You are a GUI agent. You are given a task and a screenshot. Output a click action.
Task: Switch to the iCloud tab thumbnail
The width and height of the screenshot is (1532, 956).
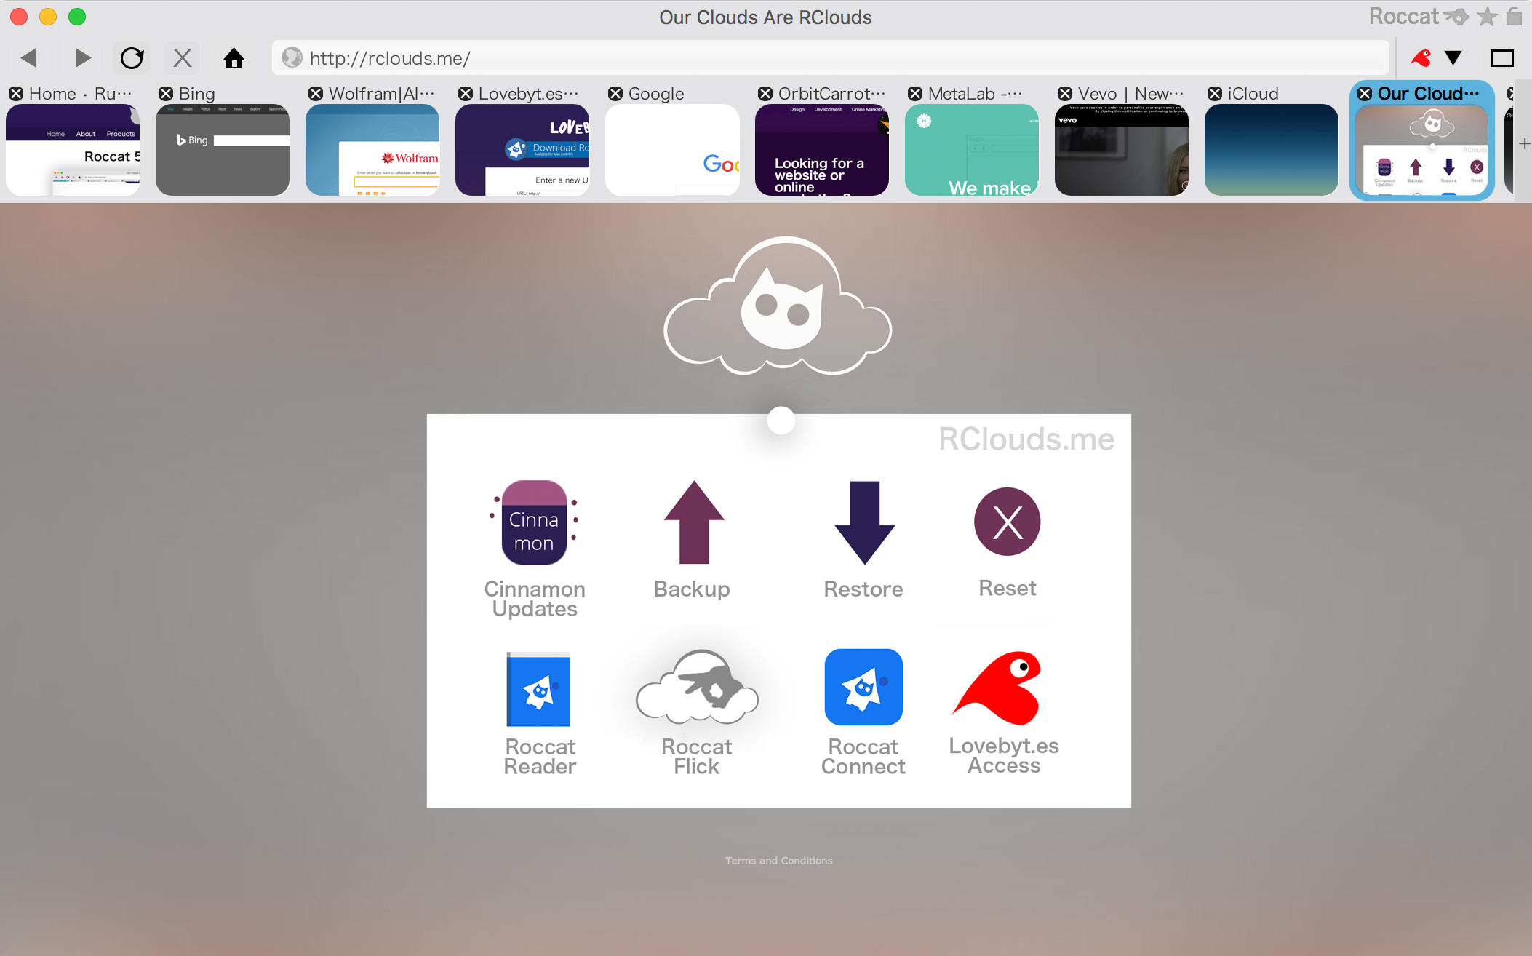[1272, 150]
